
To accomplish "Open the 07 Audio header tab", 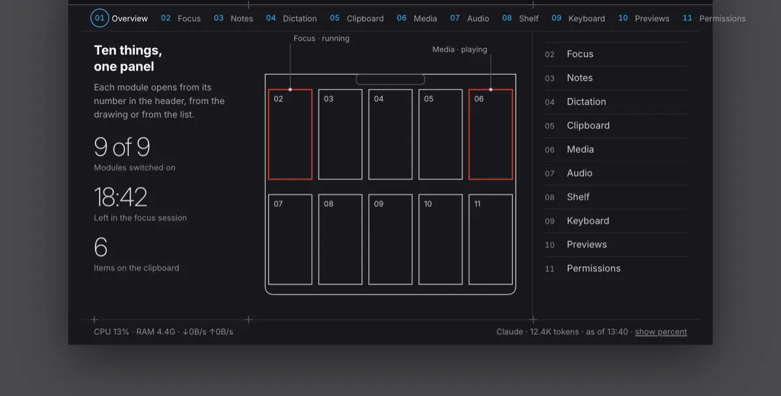I will 470,18.
